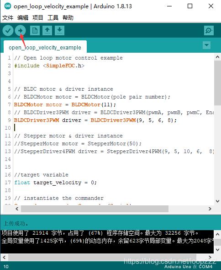Click the '//StepperMotor motor = StepperMotor(50);' line

pos(78,143)
